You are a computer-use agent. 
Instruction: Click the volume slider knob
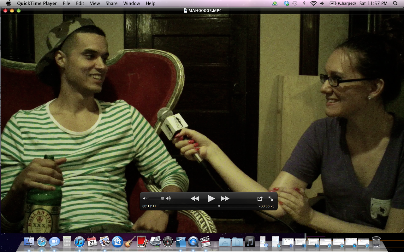pos(163,198)
